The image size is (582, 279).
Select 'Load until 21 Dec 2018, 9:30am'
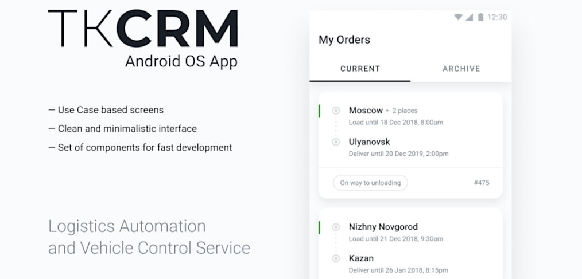(395, 239)
